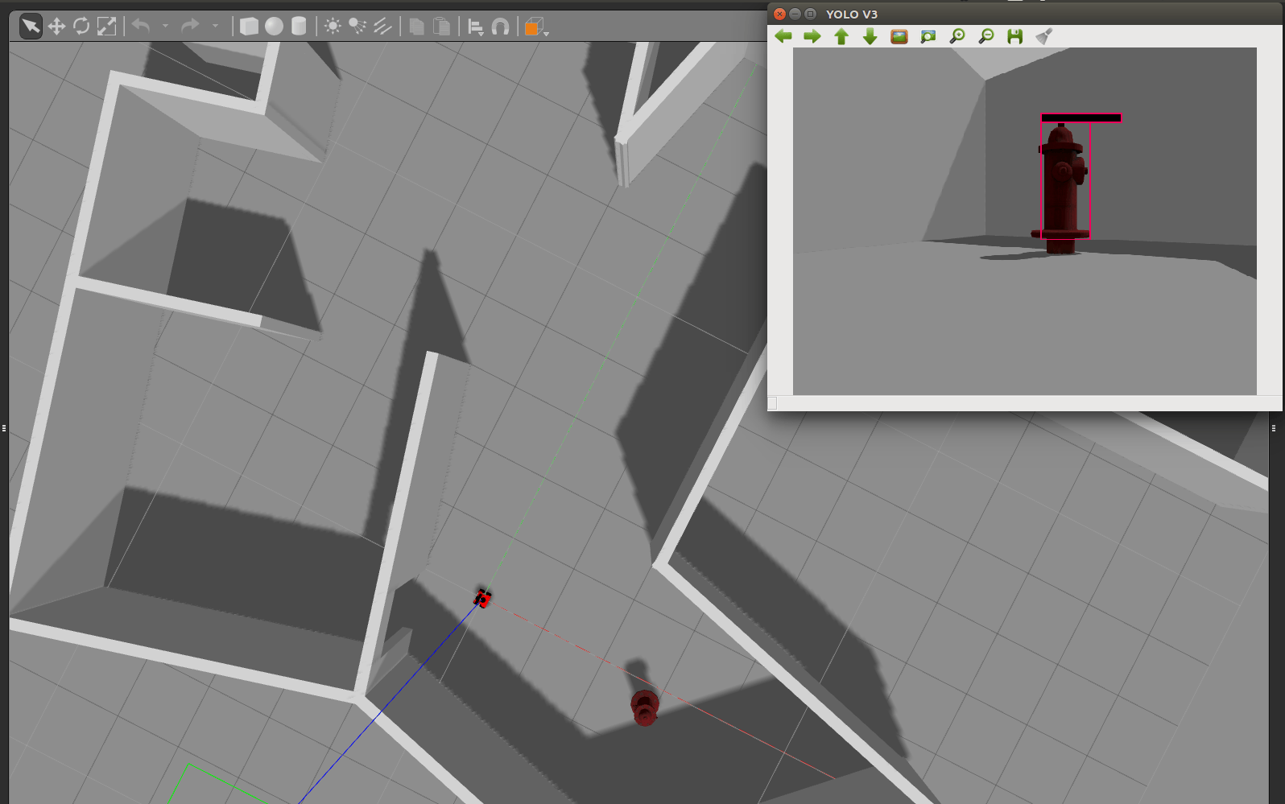Pan left in YOLO V3 window
This screenshot has width=1285, height=804.
point(783,36)
